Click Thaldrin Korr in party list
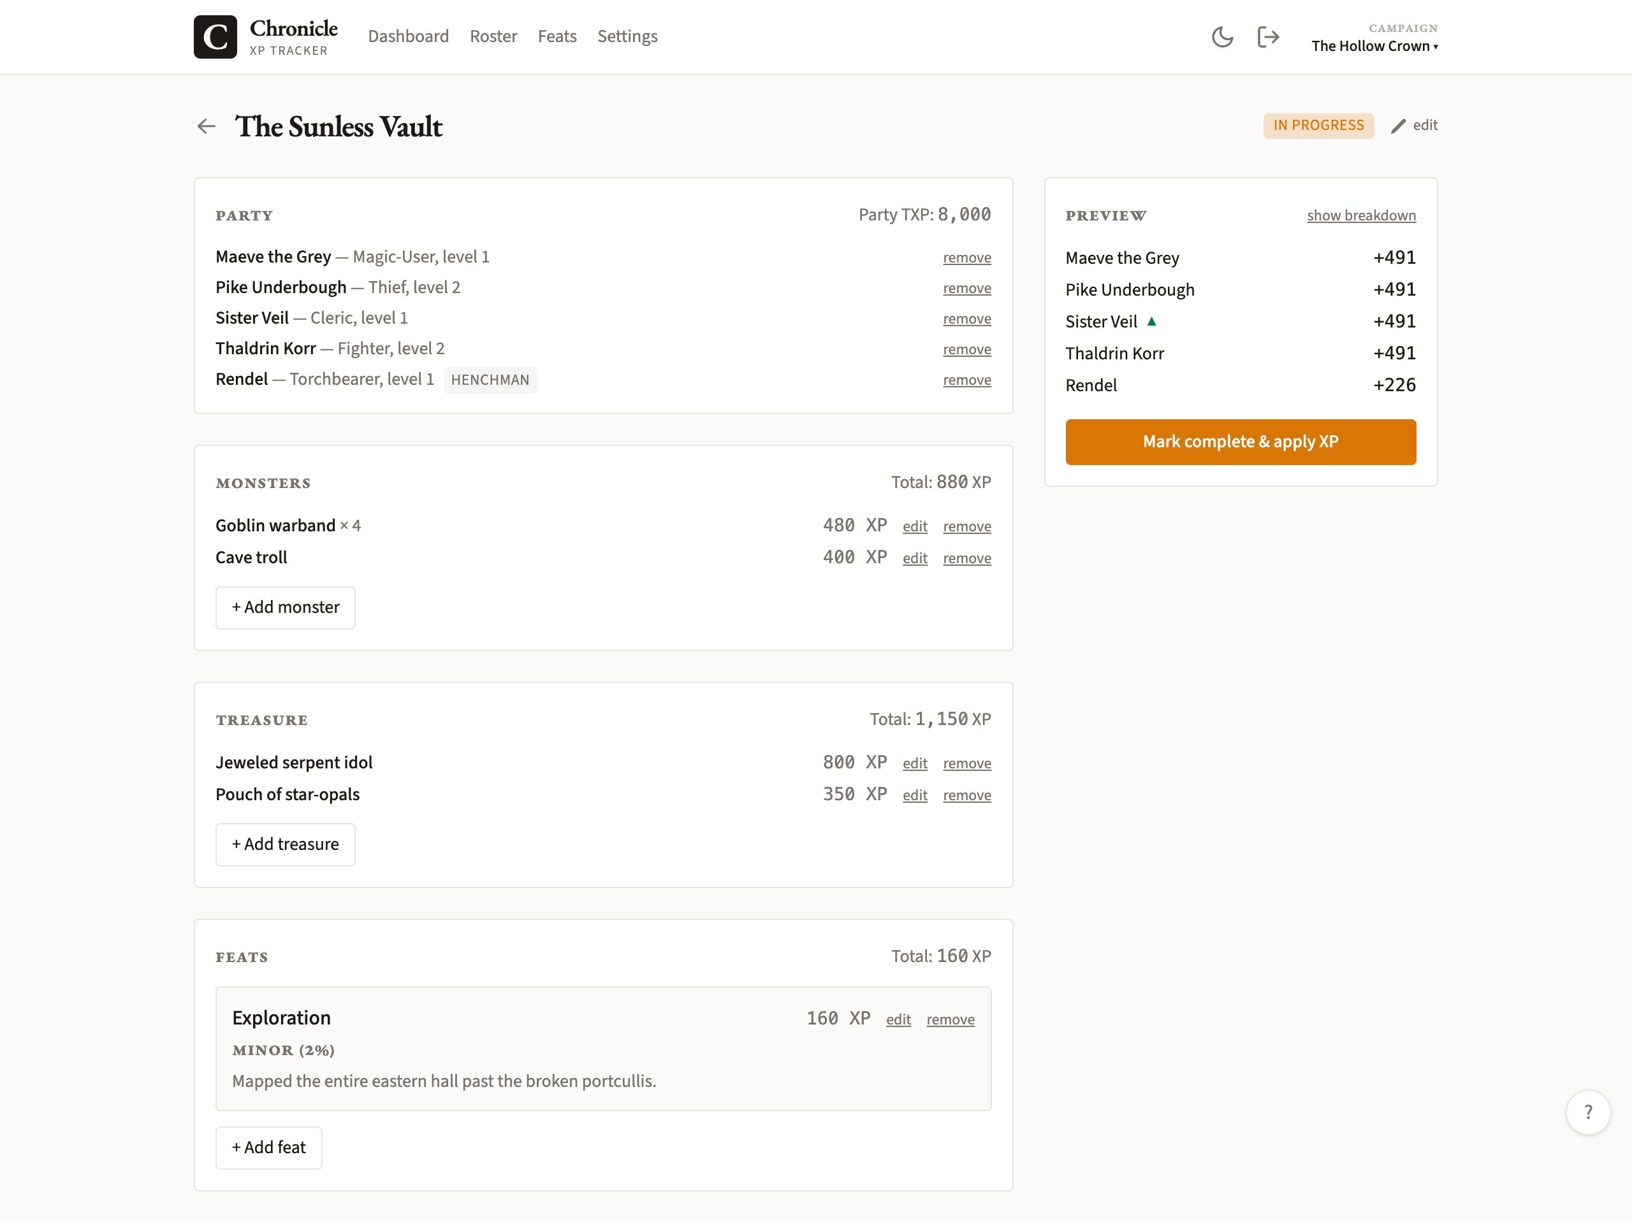The image size is (1632, 1222). (x=266, y=348)
